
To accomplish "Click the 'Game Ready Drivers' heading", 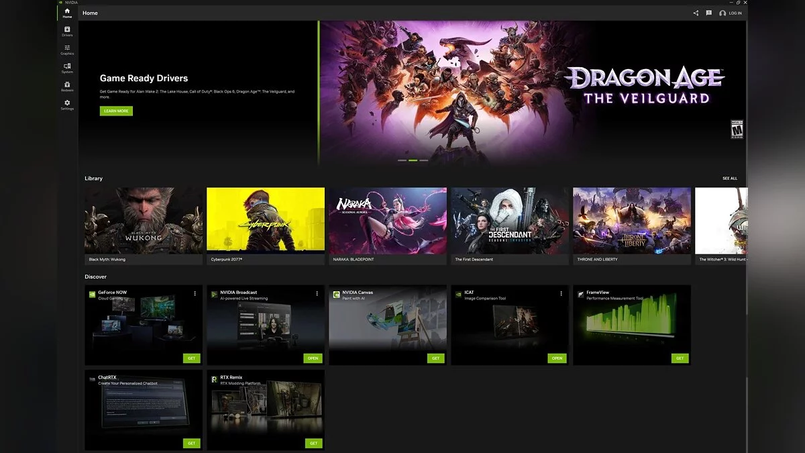I will [144, 79].
